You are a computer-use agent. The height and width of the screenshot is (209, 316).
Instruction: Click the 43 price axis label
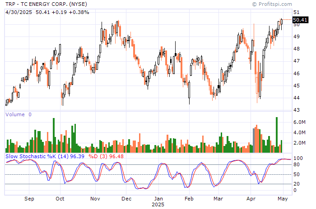click(x=296, y=110)
